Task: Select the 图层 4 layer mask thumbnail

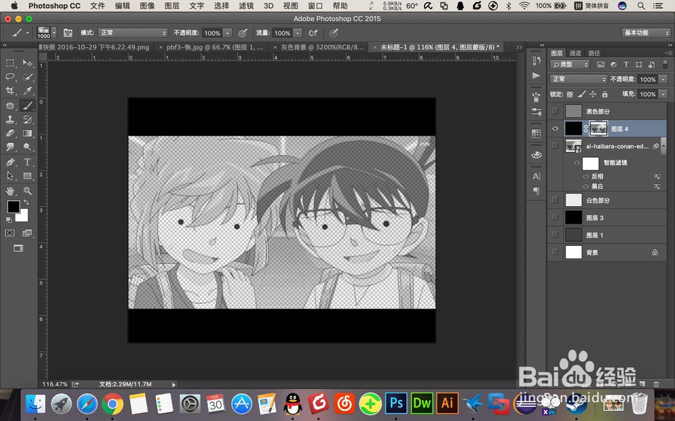Action: click(x=598, y=129)
